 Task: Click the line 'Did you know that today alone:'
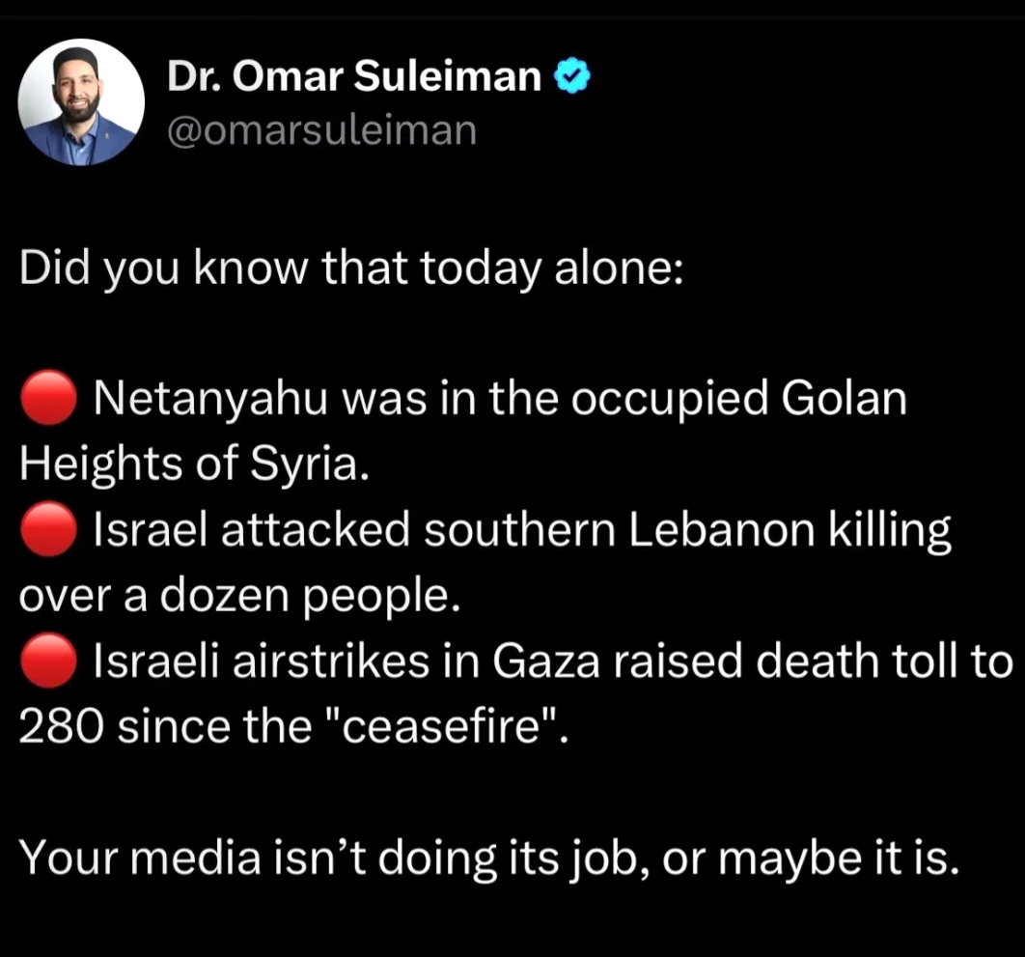352,268
